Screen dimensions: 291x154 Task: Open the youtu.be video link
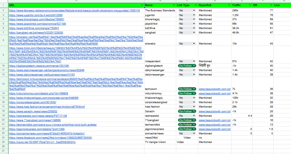(42, 142)
